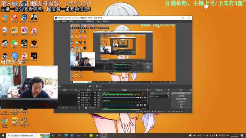
Task: Open the 文件(F) menu in OBS
Action: click(x=57, y=21)
